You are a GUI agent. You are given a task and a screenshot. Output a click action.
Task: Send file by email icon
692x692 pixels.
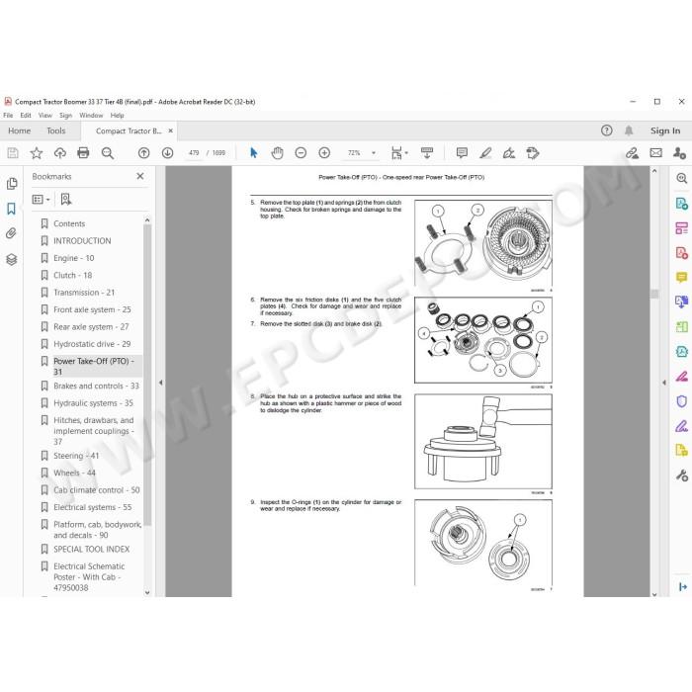click(x=655, y=153)
